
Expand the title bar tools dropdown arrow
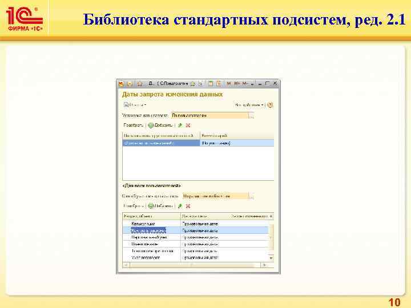[x=253, y=84]
